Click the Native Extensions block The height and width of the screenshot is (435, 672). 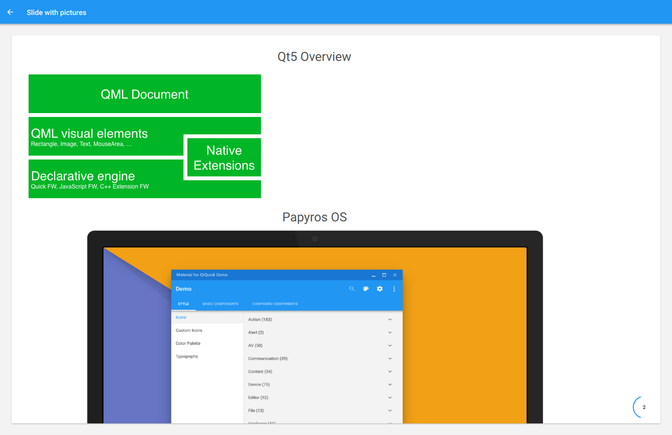tap(224, 158)
